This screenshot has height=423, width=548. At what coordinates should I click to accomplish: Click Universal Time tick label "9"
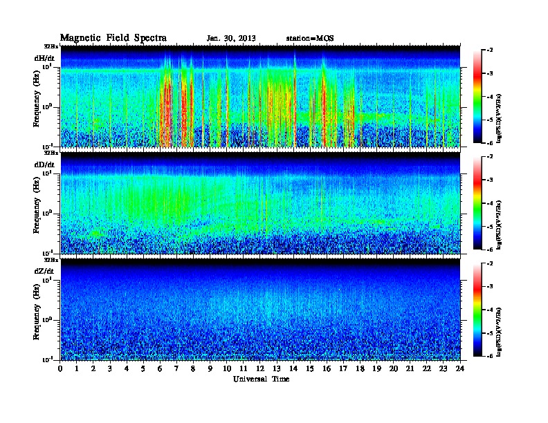click(210, 369)
